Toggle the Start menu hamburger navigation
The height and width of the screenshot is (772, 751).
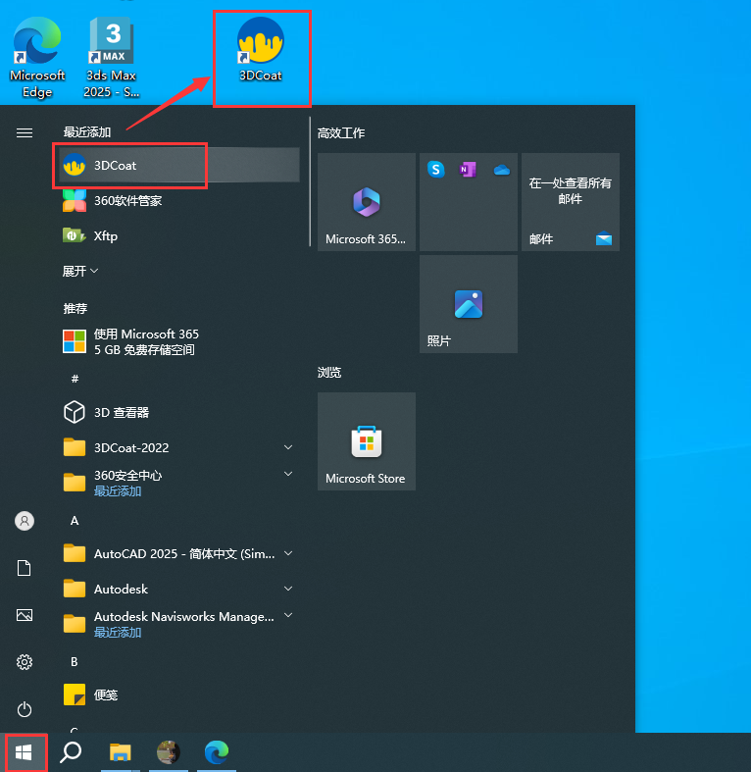click(25, 133)
